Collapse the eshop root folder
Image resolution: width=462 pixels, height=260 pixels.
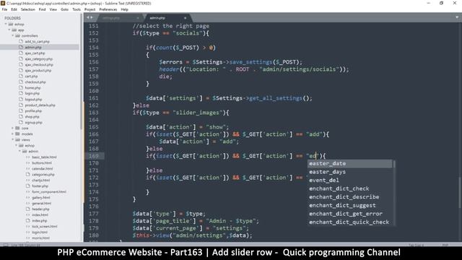(6, 24)
